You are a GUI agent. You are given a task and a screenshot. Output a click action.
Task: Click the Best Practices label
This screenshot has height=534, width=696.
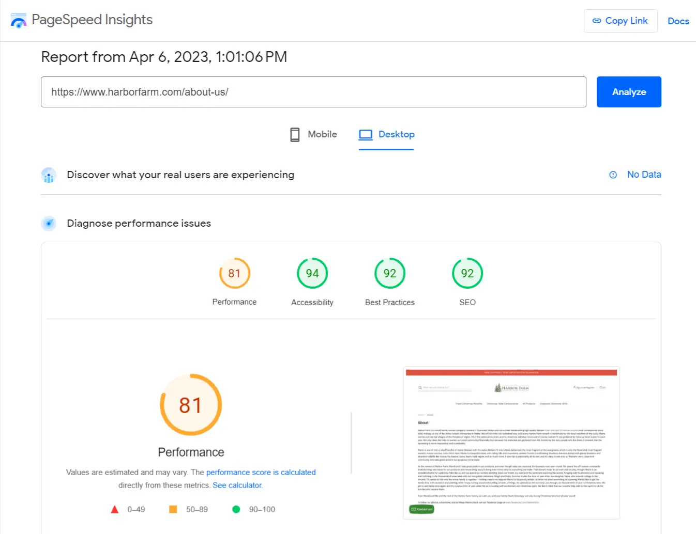coord(390,303)
